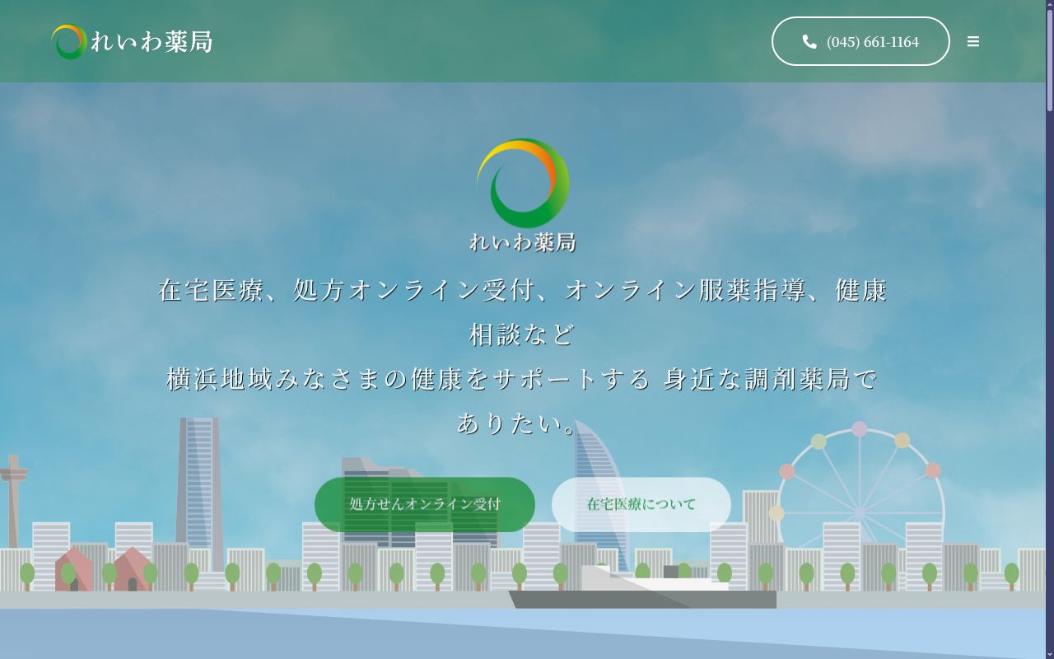
Task: Click the page vertical scrollbar
Action: [x=1050, y=329]
